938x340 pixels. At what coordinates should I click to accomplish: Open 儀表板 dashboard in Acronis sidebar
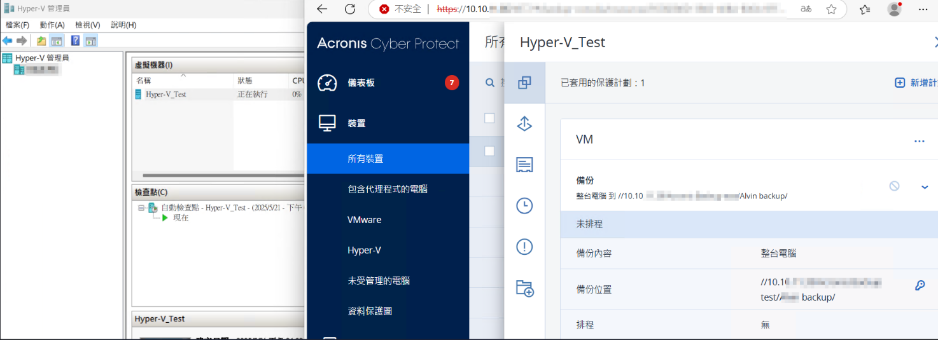pyautogui.click(x=361, y=83)
